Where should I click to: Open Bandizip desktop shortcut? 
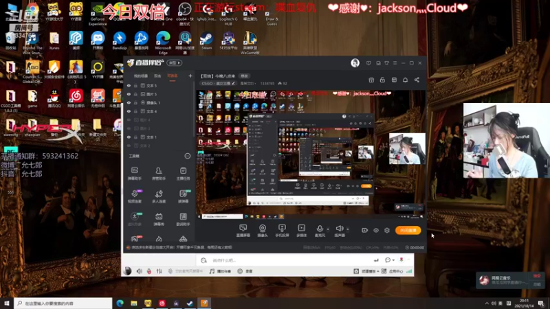(119, 41)
